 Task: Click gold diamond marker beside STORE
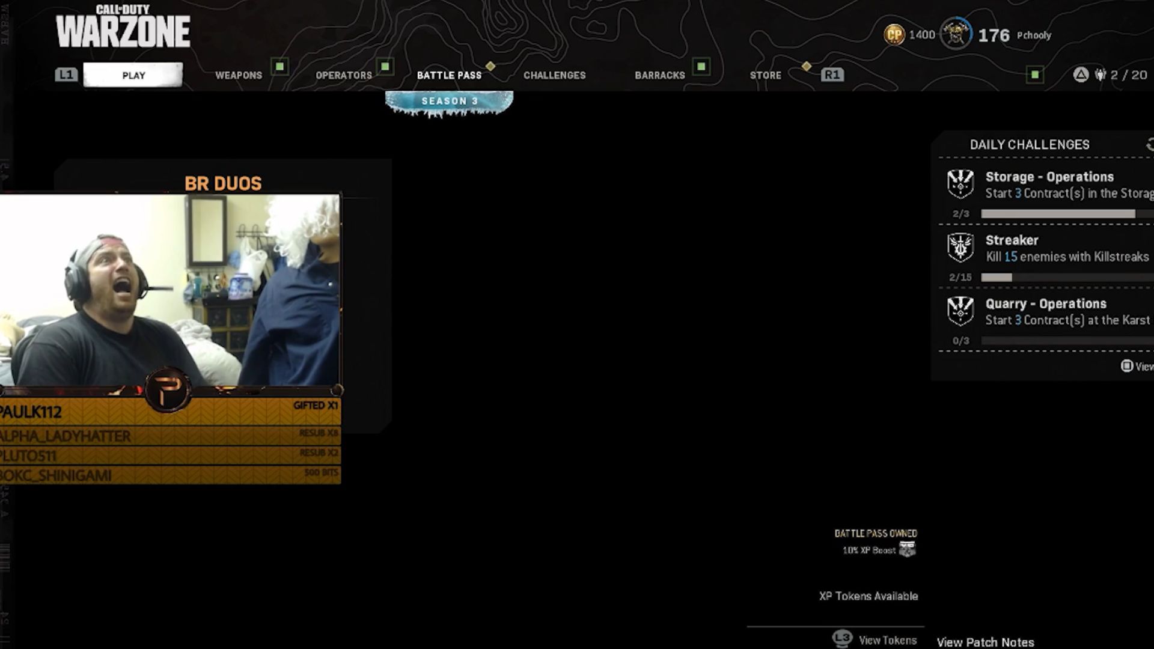(x=807, y=66)
